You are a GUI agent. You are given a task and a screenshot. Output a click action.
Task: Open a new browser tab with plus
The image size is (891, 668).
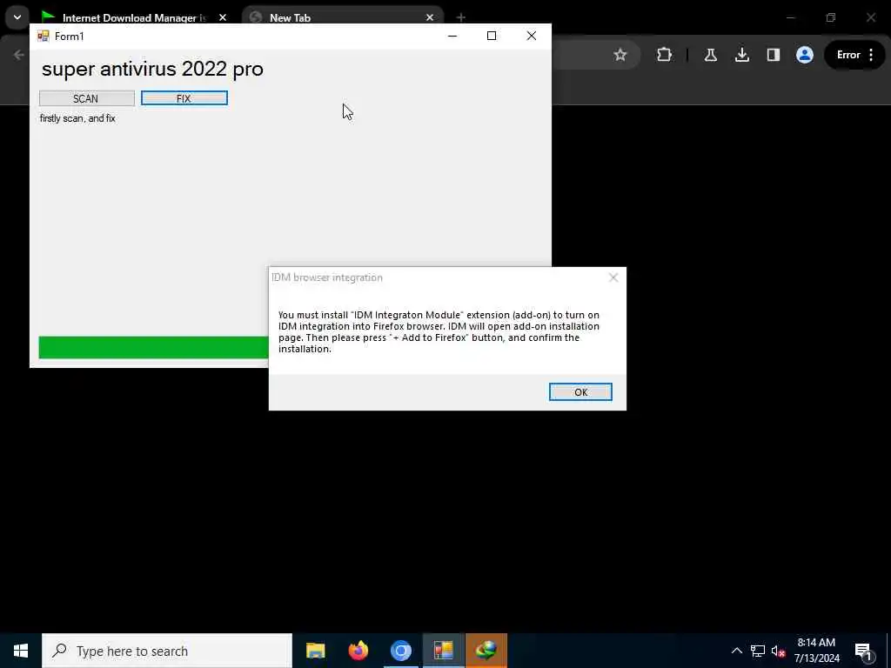click(461, 17)
